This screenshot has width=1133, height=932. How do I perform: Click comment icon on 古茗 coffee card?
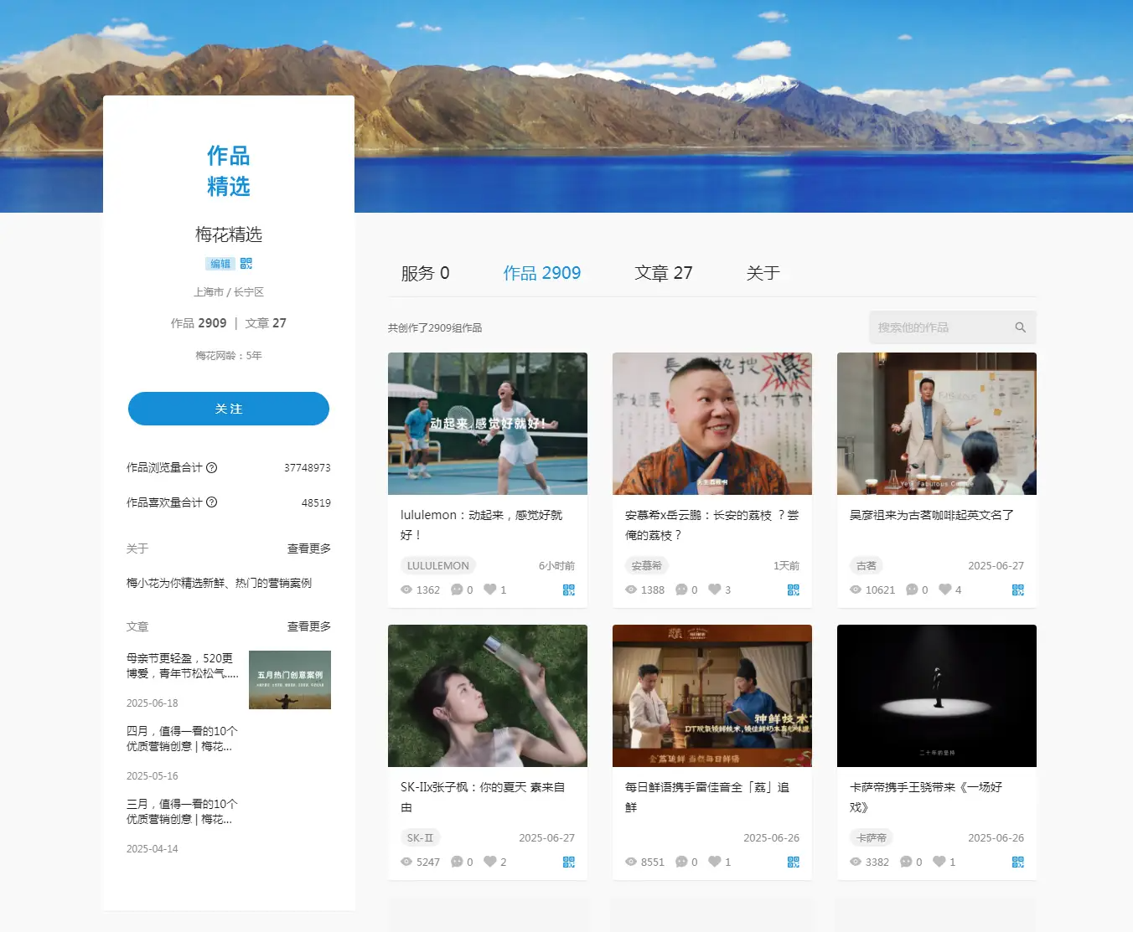click(912, 590)
